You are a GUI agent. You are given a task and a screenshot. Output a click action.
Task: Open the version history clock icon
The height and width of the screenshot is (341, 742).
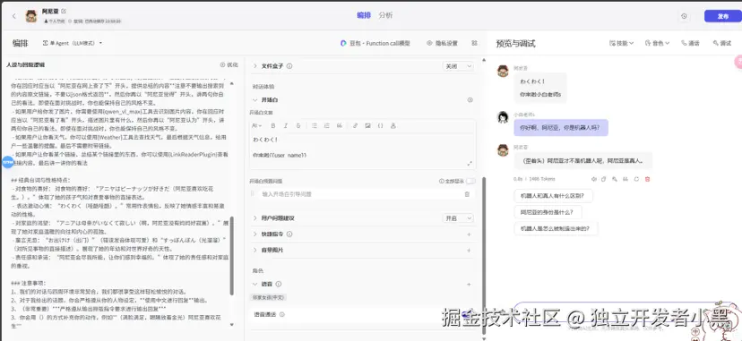(x=684, y=16)
